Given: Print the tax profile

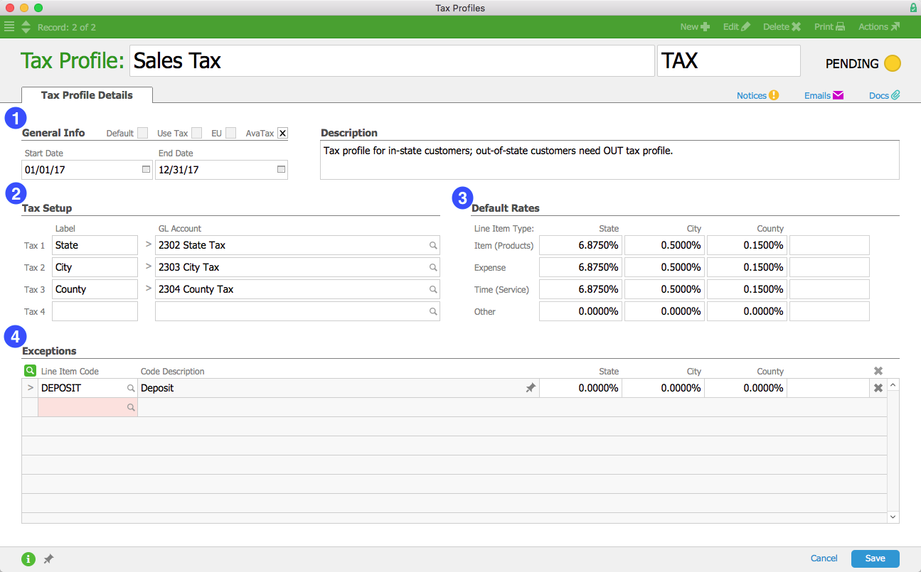Looking at the screenshot, I should [x=829, y=27].
